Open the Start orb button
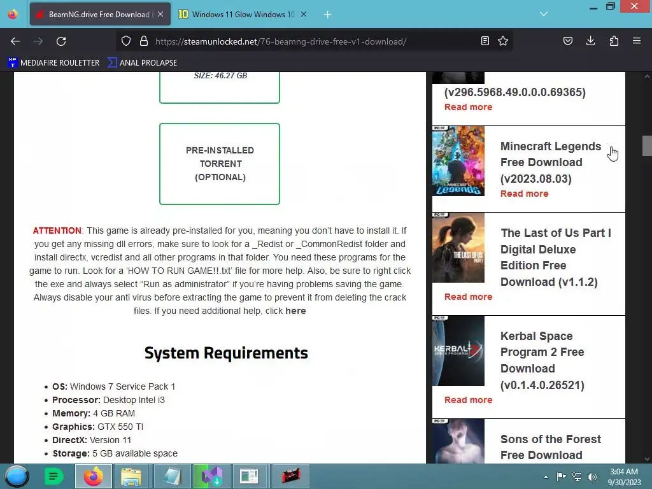This screenshot has width=652, height=489. (17, 476)
